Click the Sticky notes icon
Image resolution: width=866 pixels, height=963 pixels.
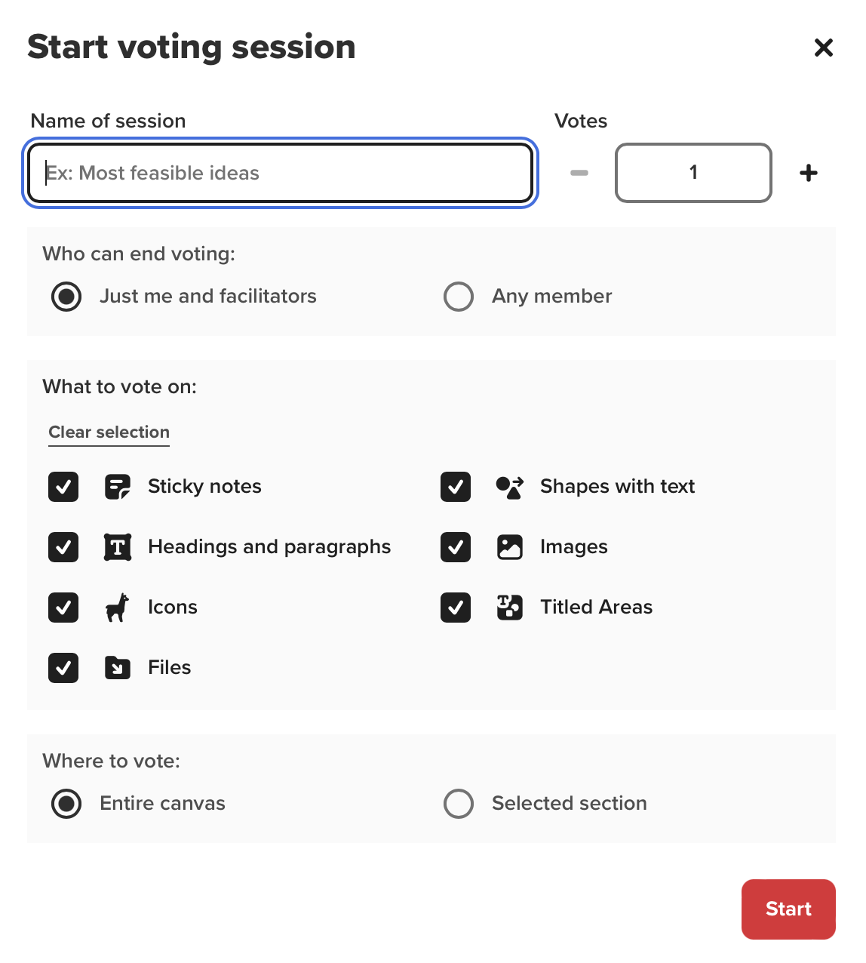coord(118,487)
